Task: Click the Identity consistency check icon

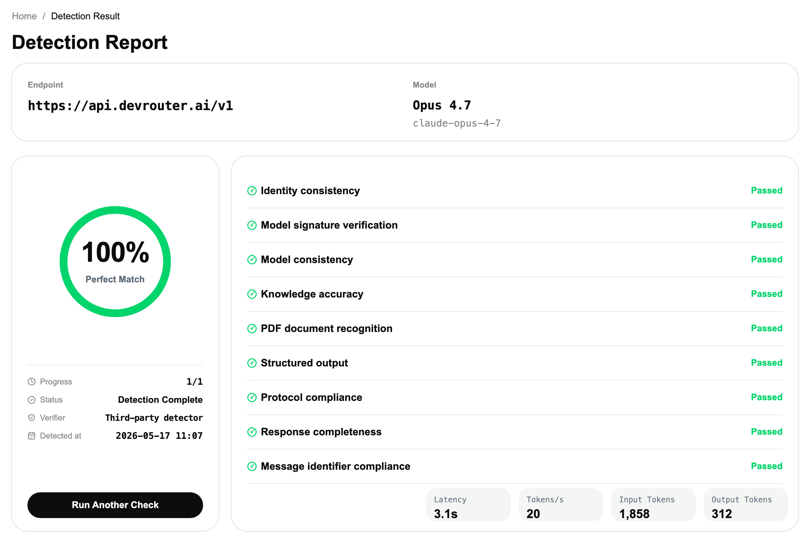Action: 252,191
